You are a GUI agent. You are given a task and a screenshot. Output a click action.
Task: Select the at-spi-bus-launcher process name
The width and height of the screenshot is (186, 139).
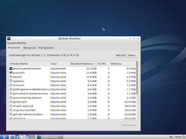(x=24, y=110)
